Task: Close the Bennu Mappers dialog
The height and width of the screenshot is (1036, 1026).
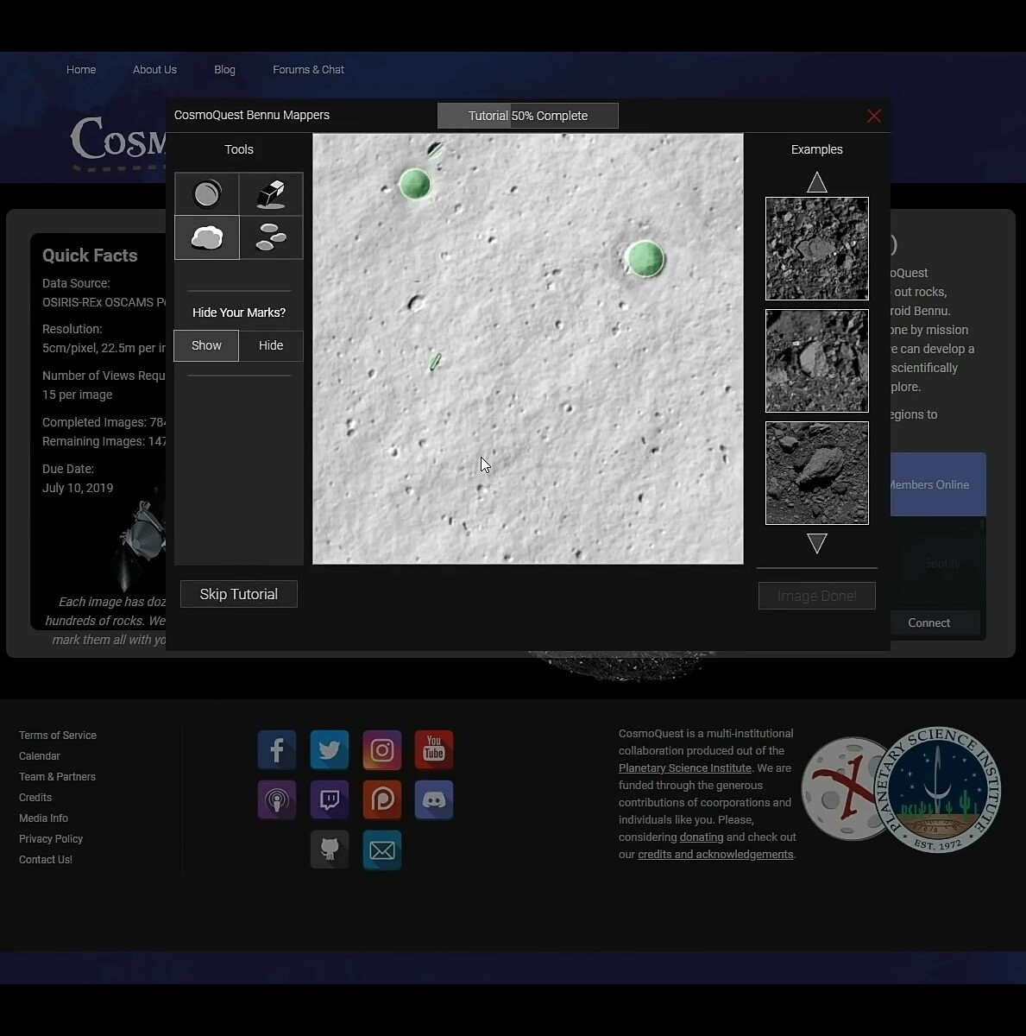Action: (x=874, y=116)
